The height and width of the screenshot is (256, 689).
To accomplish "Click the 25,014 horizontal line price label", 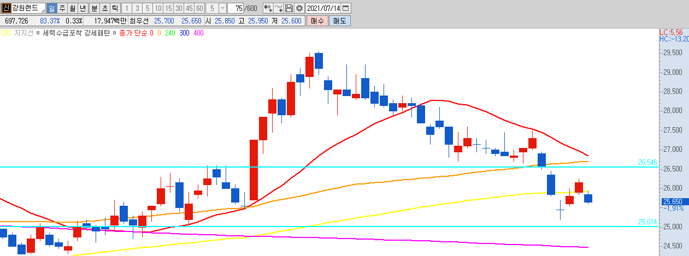I will 647,222.
